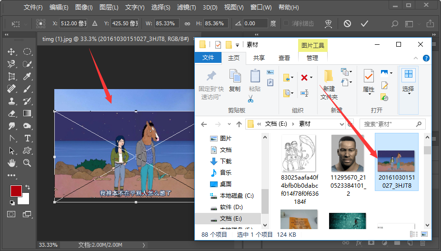Image resolution: width=441 pixels, height=251 pixels.
Task: Switch to the 查看 ribbon tab
Action: (x=284, y=58)
